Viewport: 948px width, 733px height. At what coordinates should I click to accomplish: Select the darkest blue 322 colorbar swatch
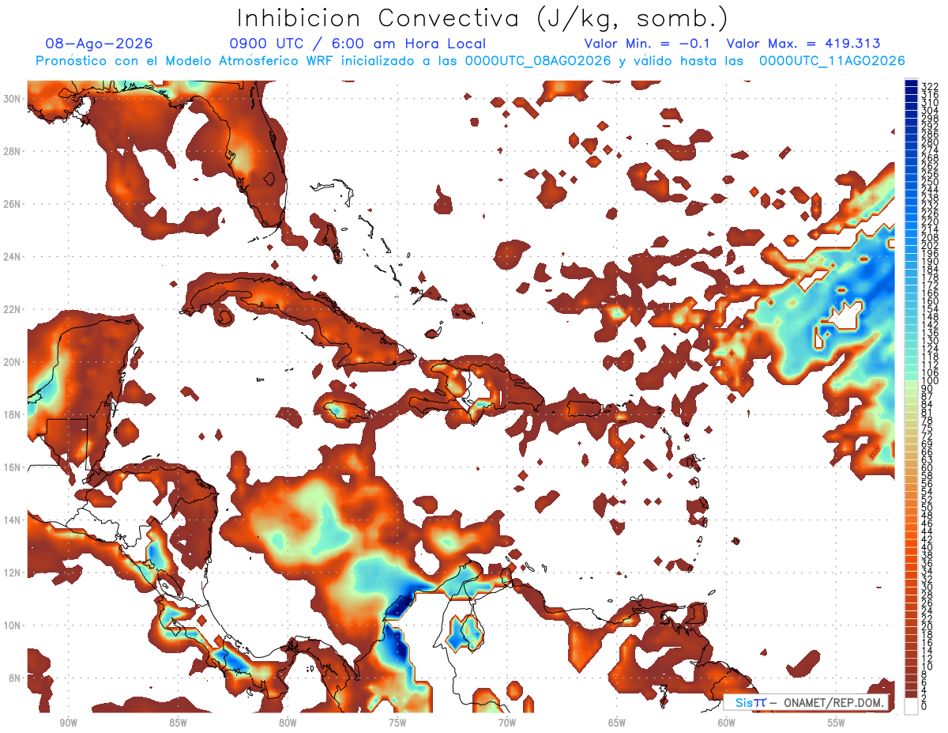[x=911, y=85]
